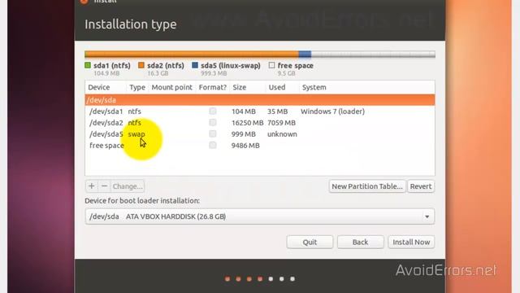This screenshot has height=293, width=520.
Task: Click the blue sda5 legend swatch
Action: click(x=195, y=65)
